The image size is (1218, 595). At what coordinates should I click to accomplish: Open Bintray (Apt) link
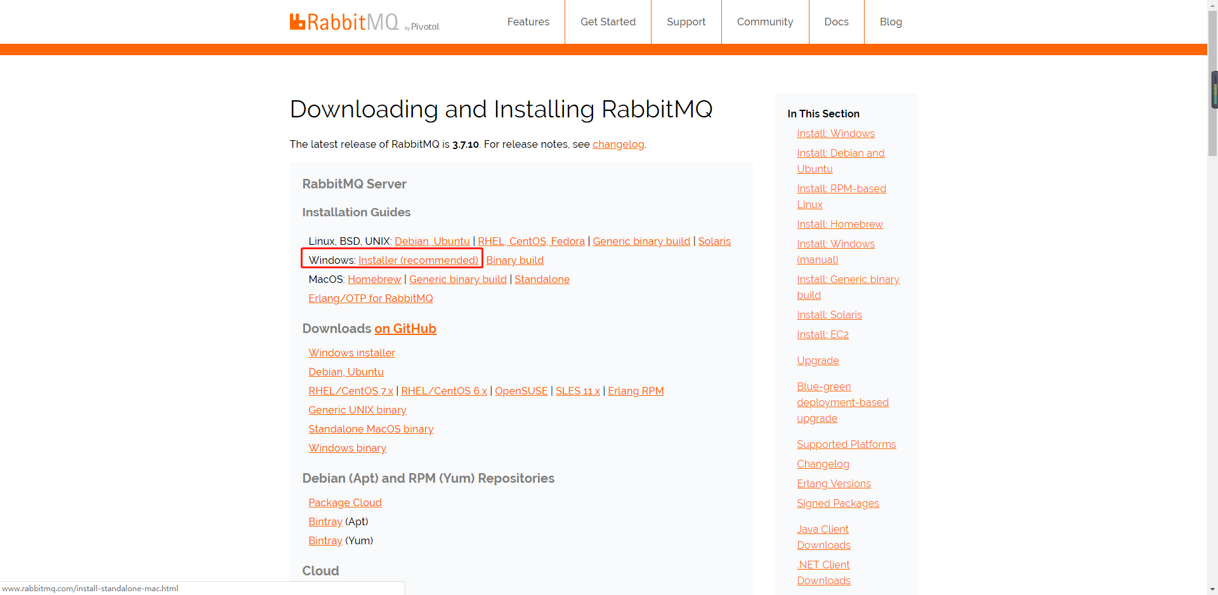coord(325,521)
